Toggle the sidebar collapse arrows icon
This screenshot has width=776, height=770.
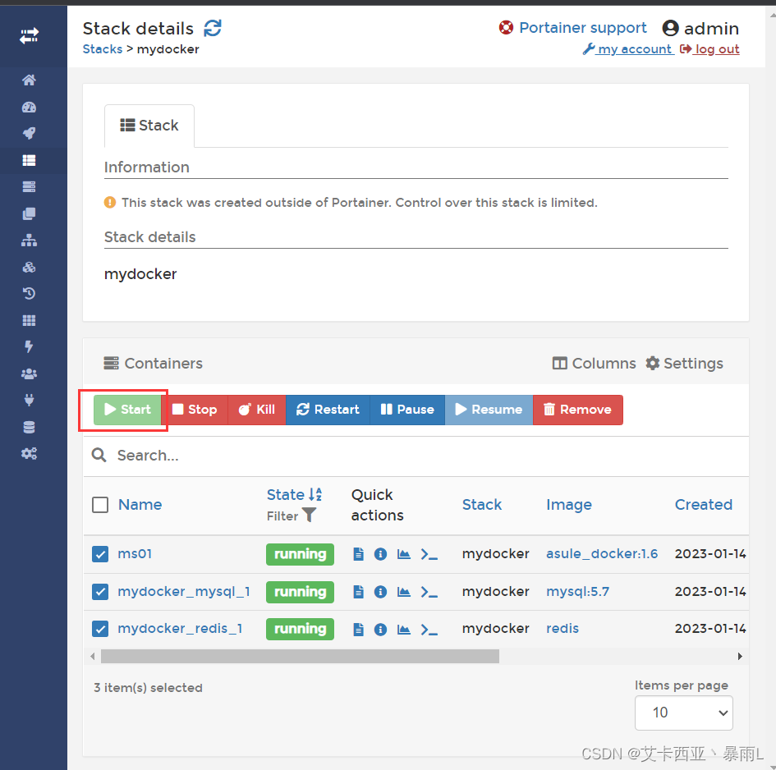point(30,35)
